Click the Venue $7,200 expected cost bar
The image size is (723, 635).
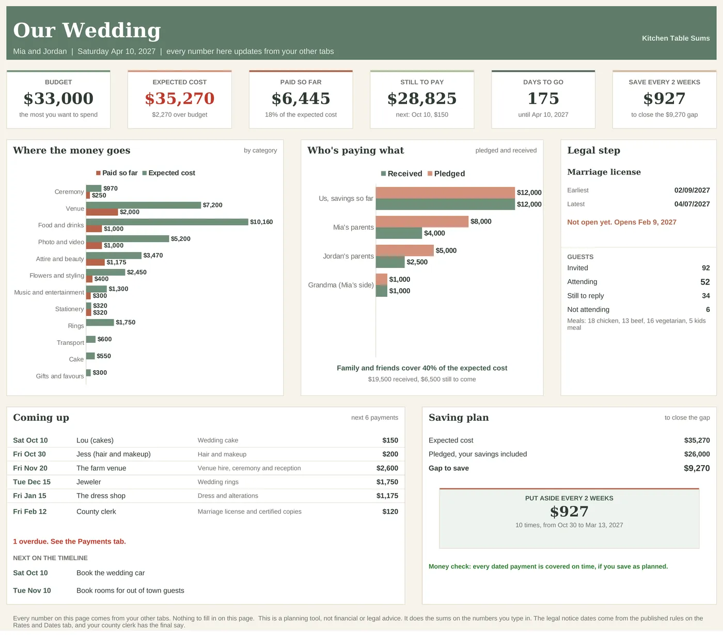click(144, 205)
